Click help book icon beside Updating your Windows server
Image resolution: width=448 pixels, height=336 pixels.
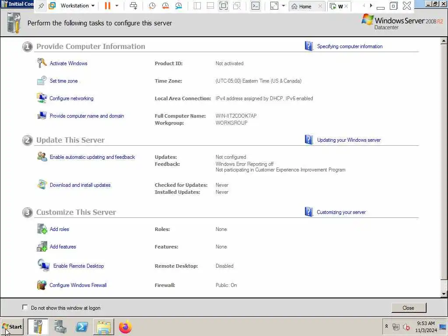point(309,140)
